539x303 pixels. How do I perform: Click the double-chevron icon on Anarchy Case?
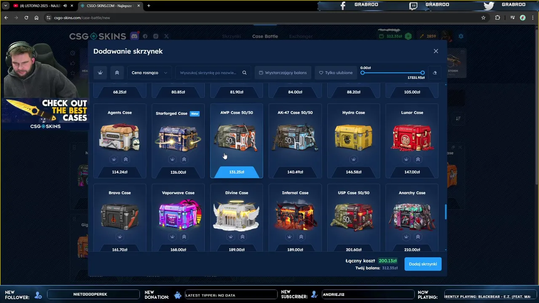[x=418, y=237]
